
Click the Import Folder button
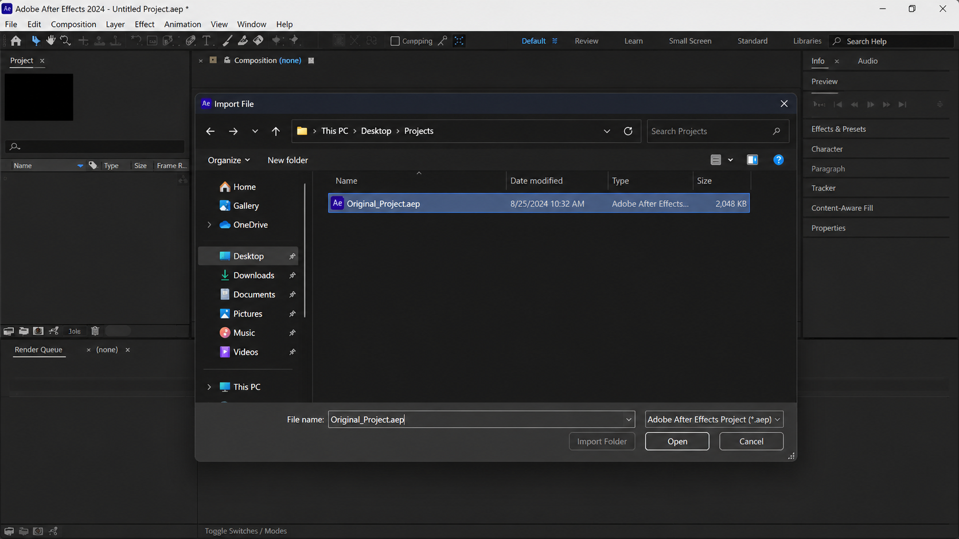point(602,442)
